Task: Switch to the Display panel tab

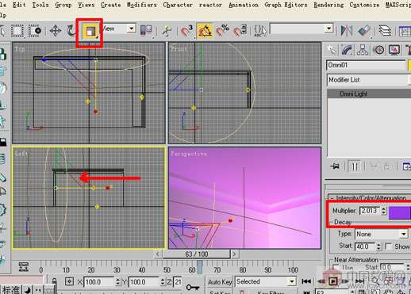Action: click(x=394, y=50)
